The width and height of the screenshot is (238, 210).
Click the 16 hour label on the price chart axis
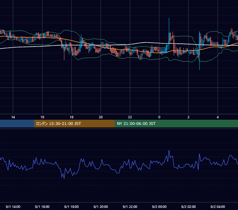pyautogui.click(x=42, y=117)
